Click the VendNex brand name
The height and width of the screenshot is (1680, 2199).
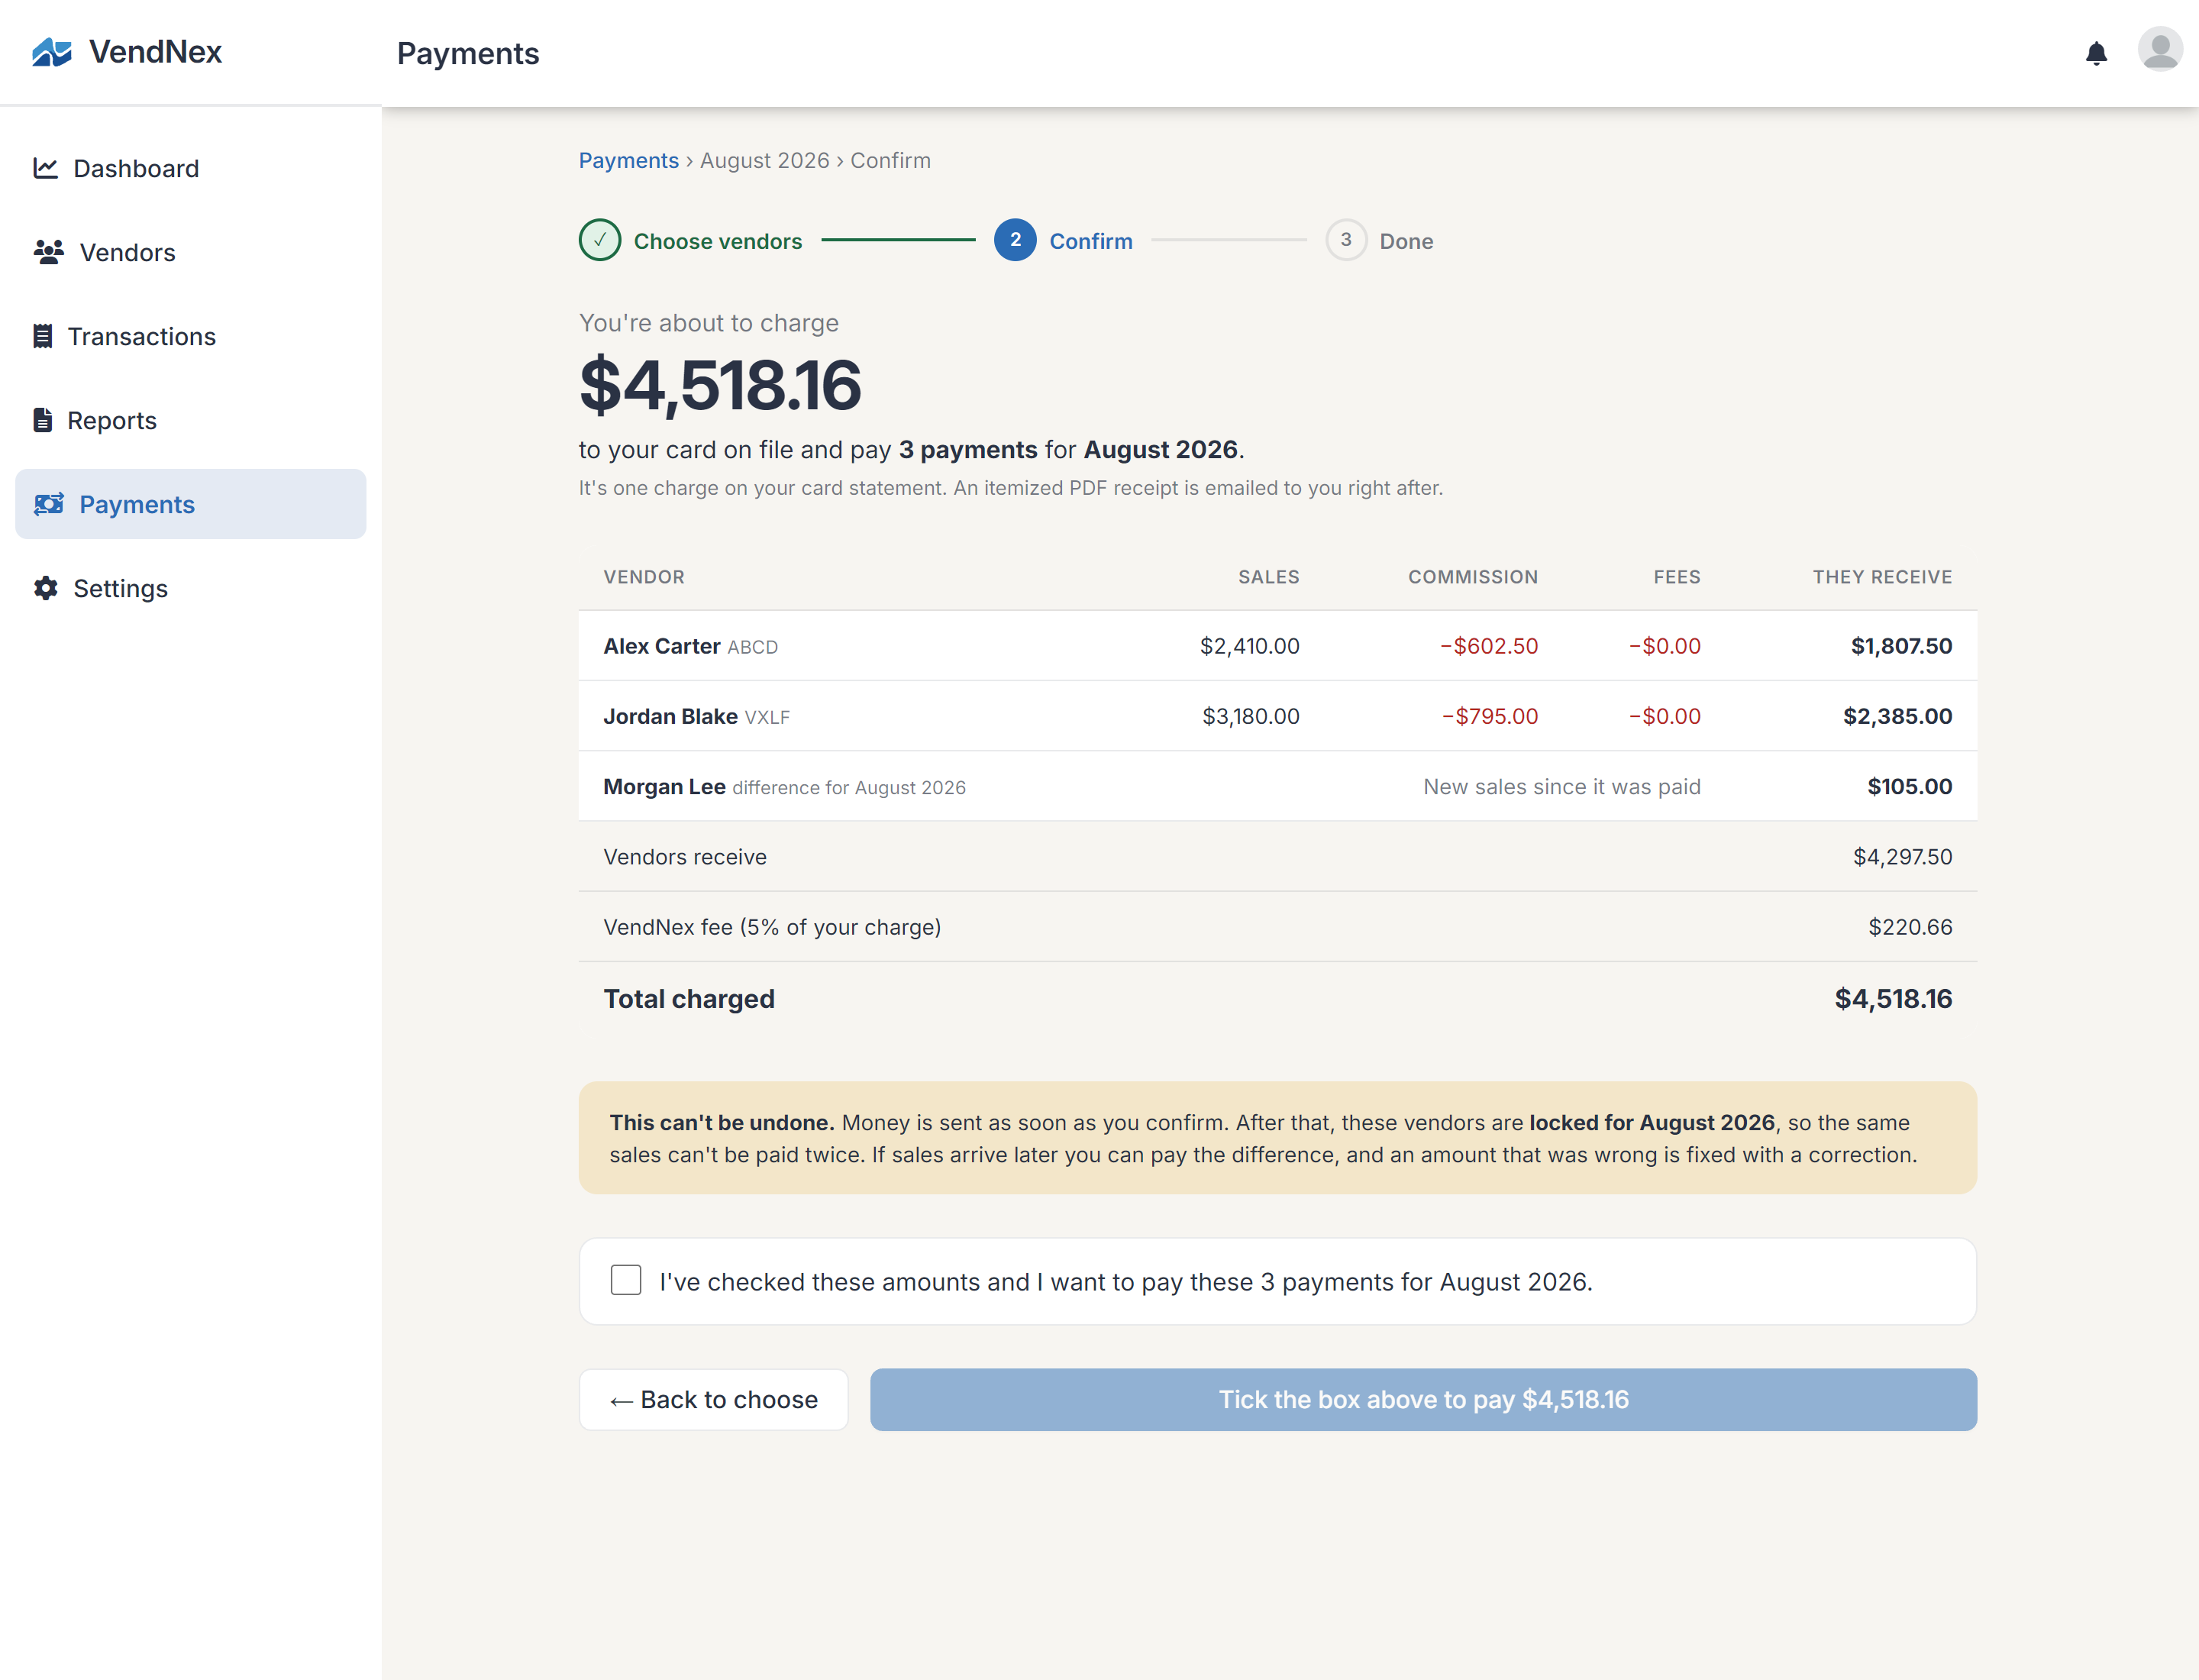click(x=156, y=52)
